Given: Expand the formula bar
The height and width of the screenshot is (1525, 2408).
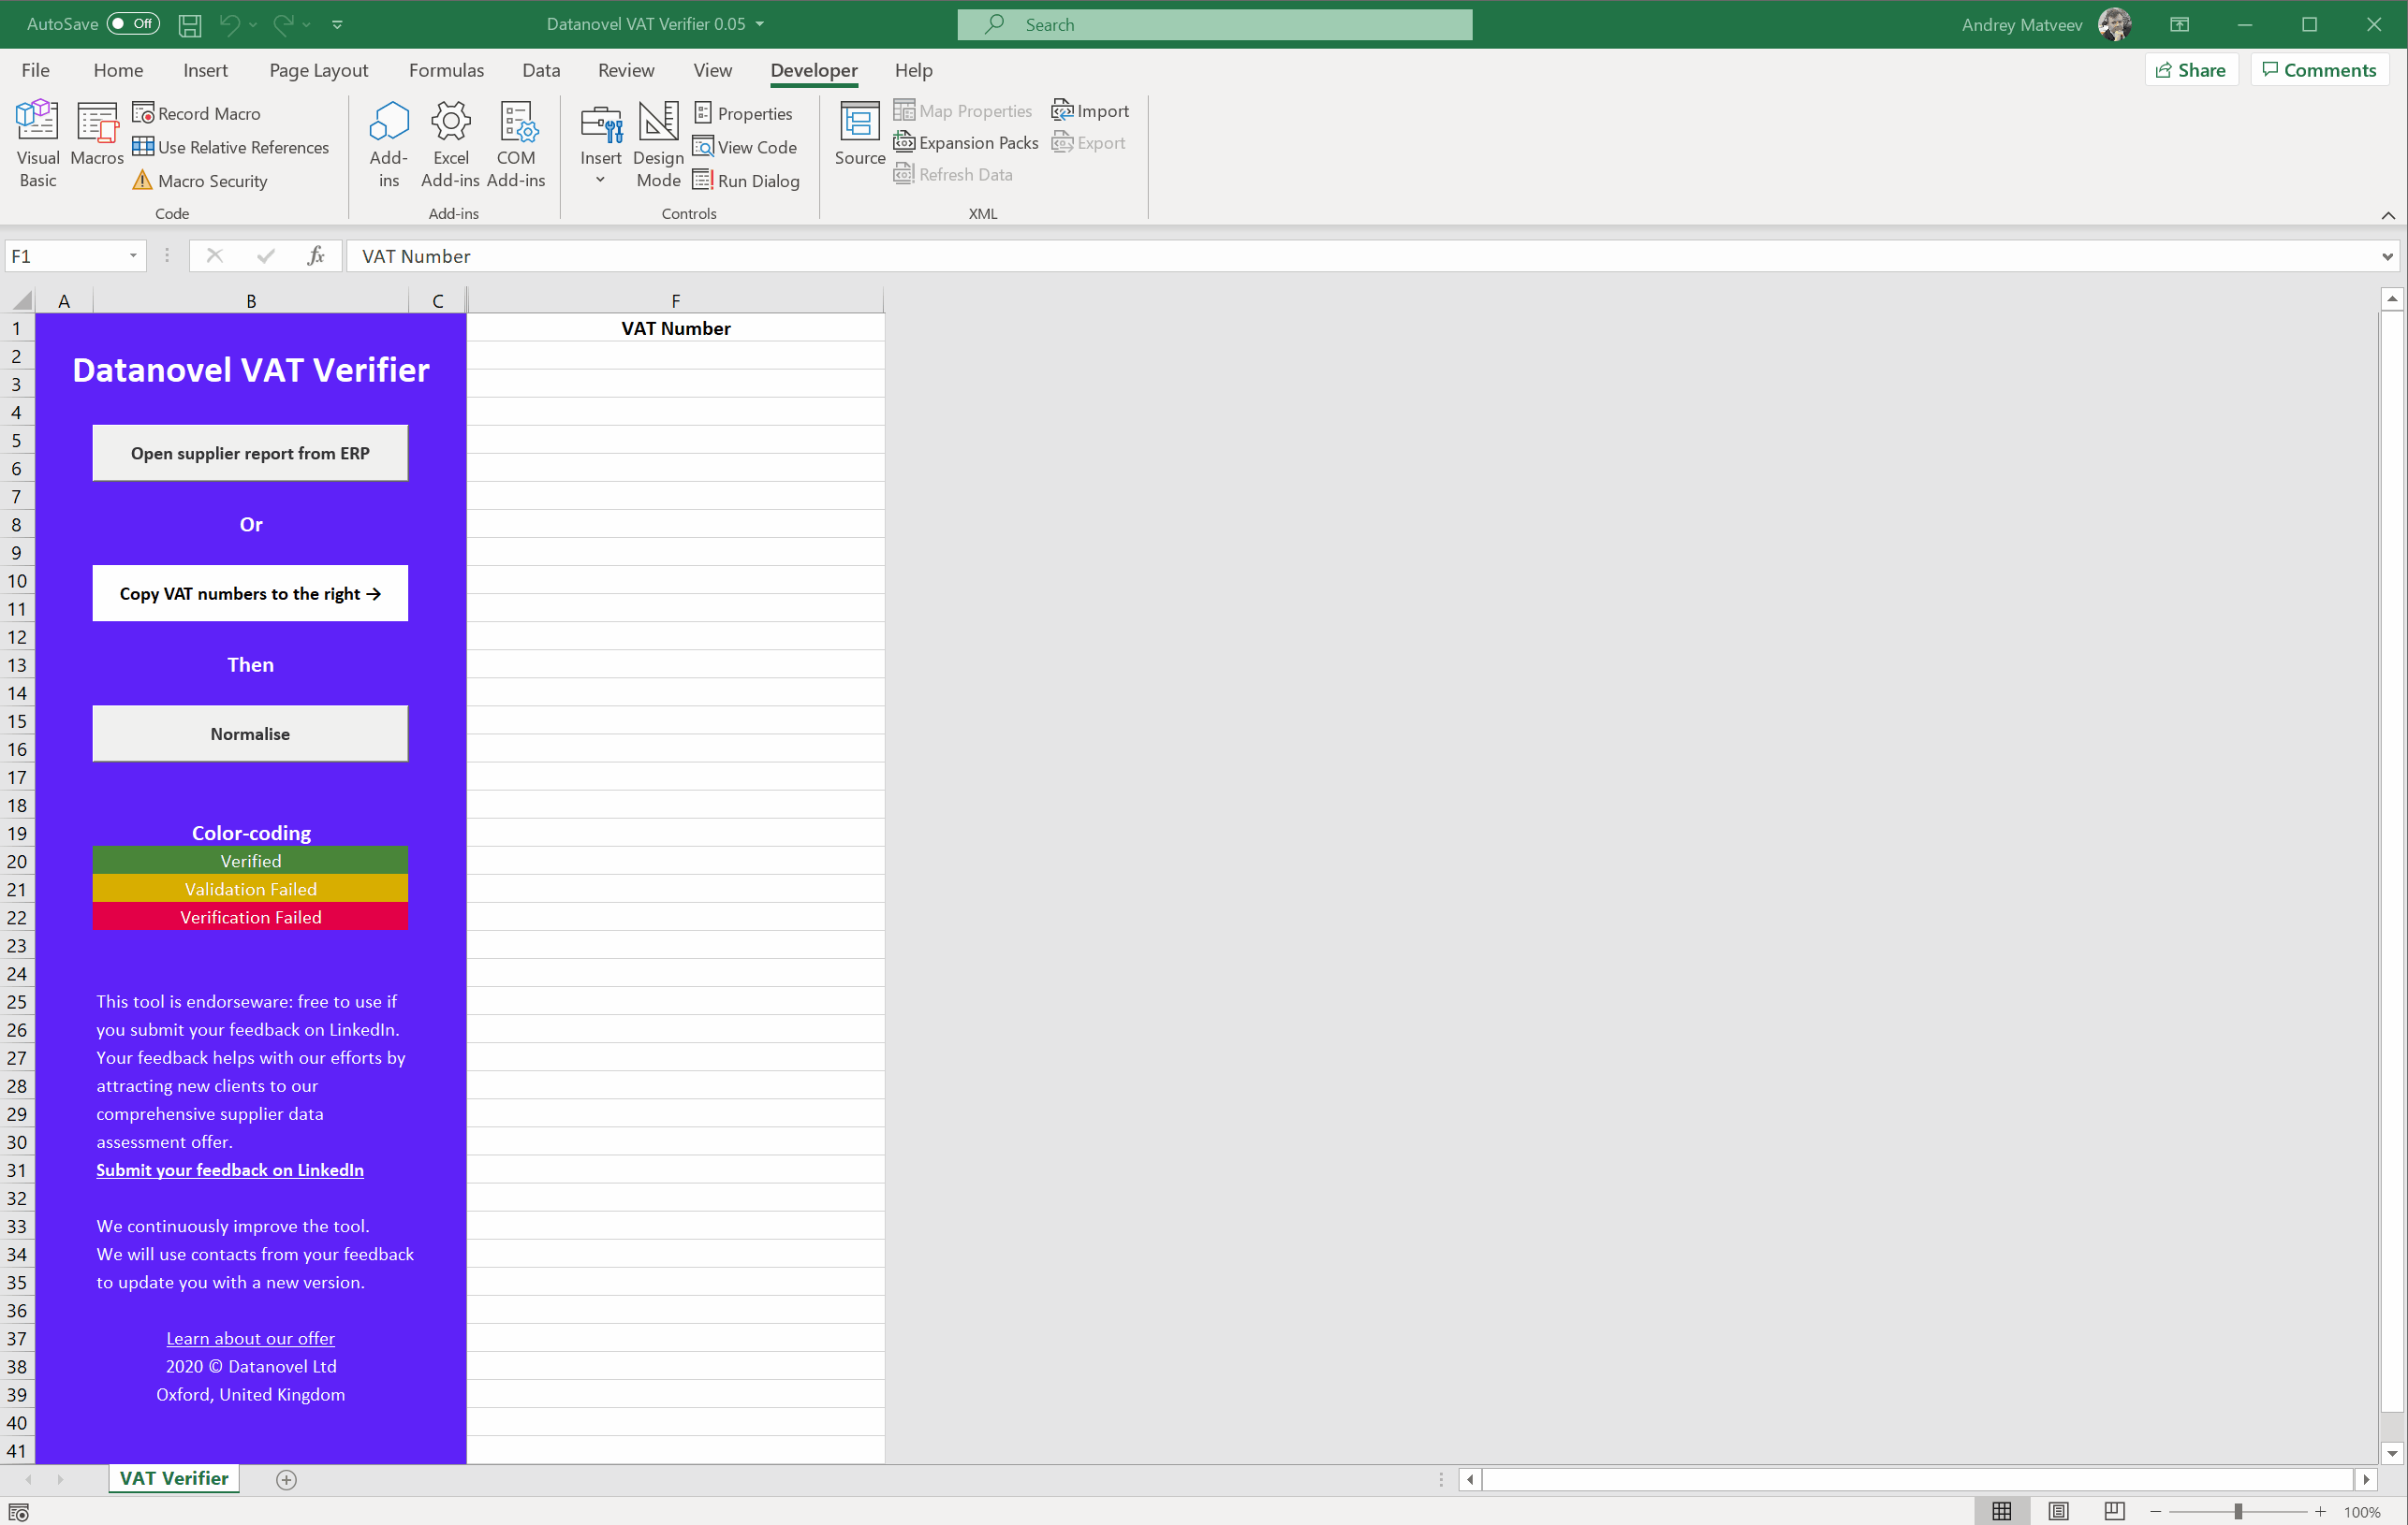Looking at the screenshot, I should 2388,257.
